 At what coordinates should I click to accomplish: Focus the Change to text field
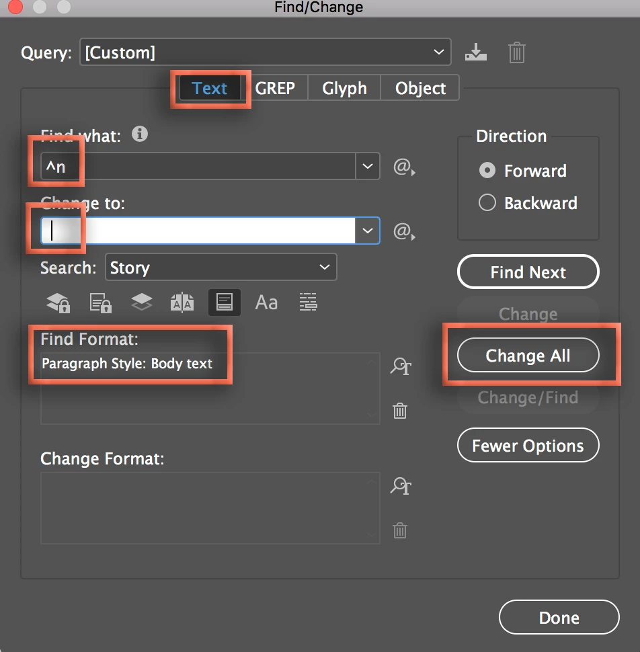click(x=198, y=231)
